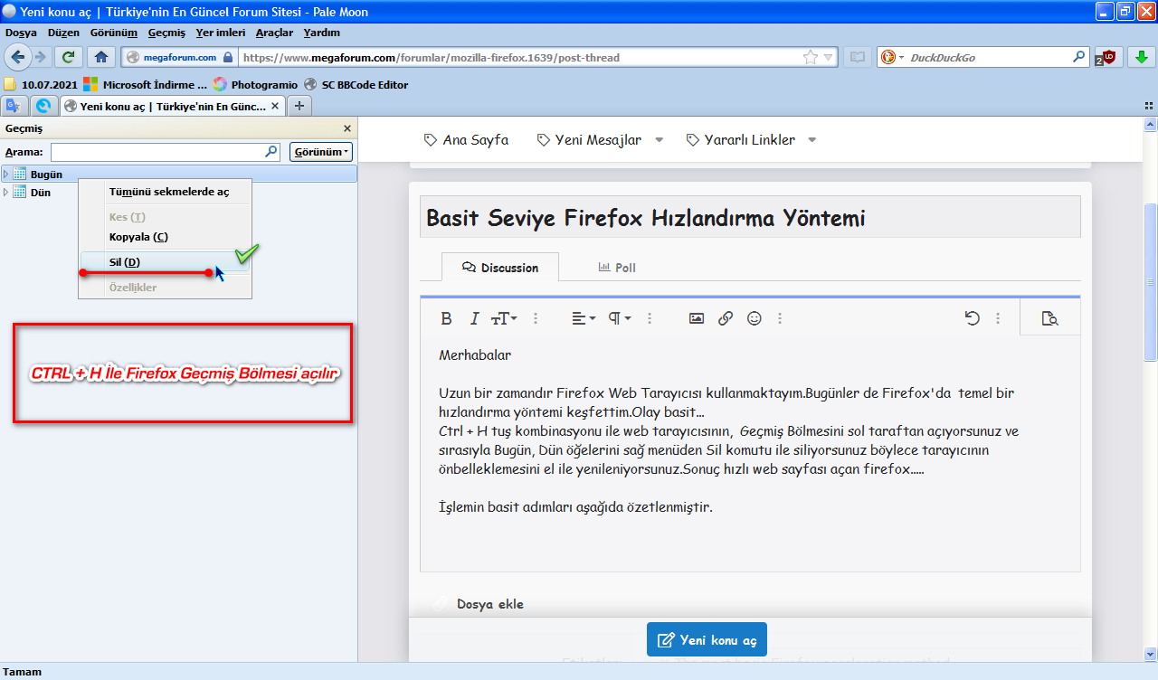
Task: Click inside the message editor text area
Action: click(x=750, y=454)
